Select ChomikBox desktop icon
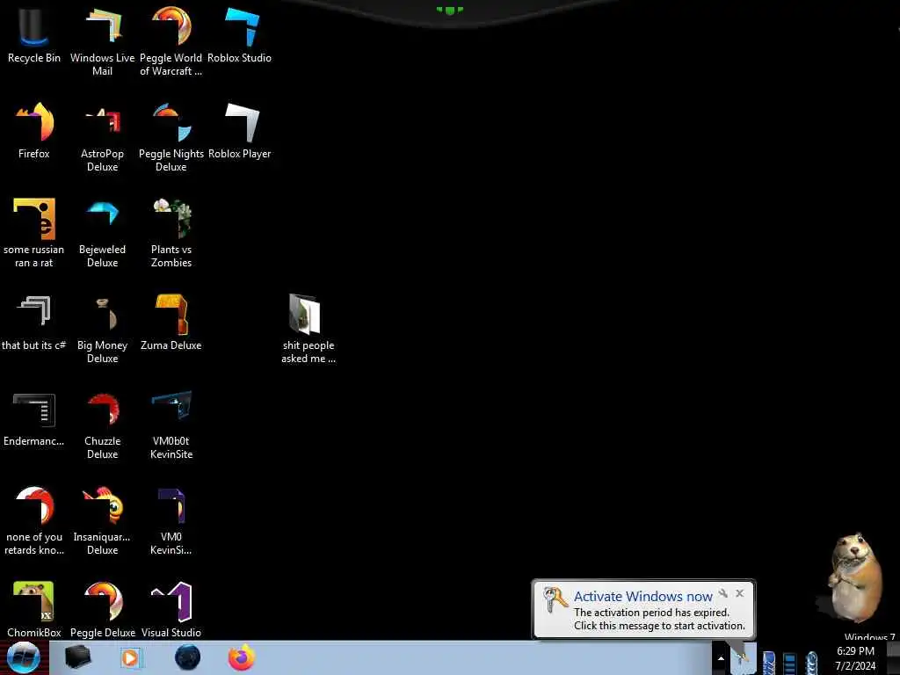 pyautogui.click(x=34, y=610)
